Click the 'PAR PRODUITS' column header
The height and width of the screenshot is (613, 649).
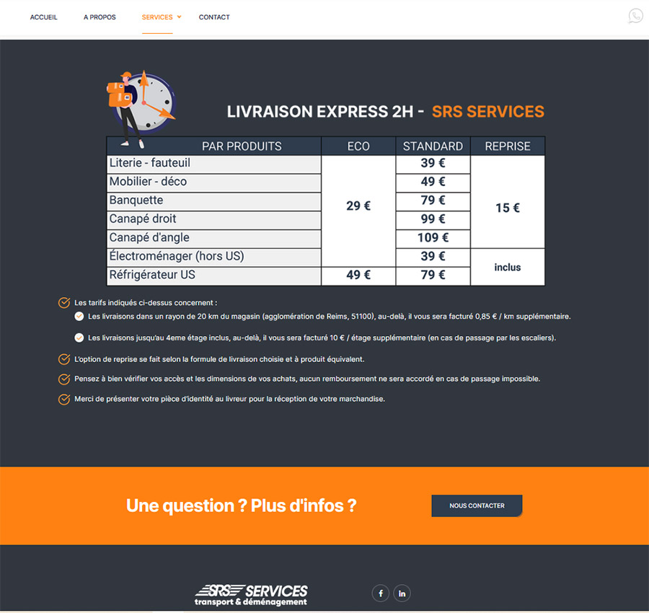(242, 146)
